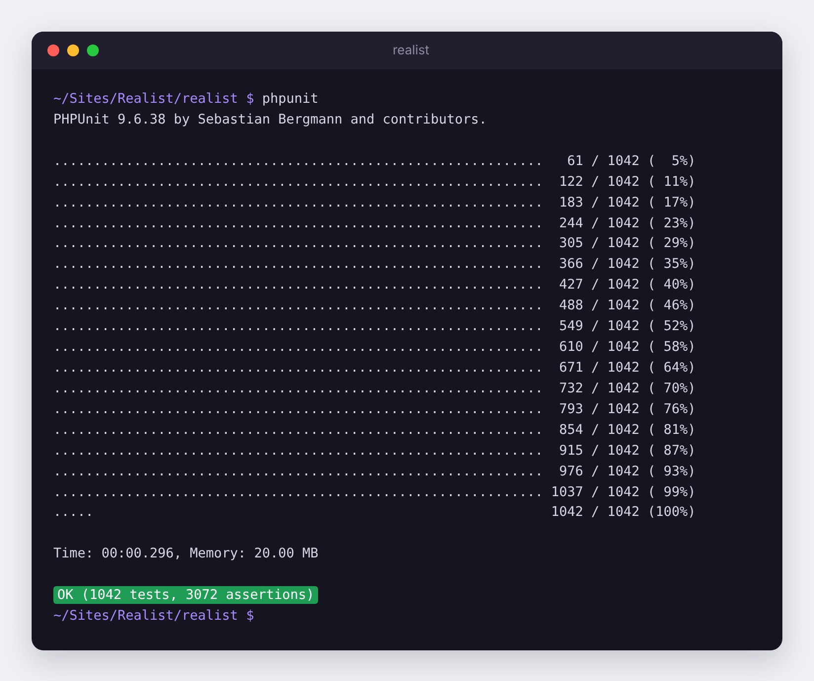Click the '549 / 1042 ( 52%)' progress text

[627, 326]
